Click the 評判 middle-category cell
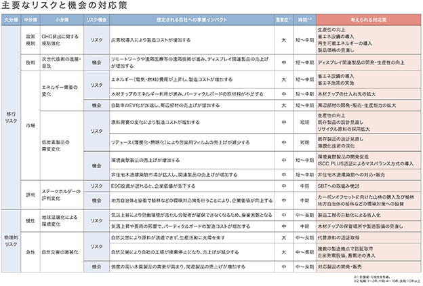This screenshot has height=286, width=423. tap(31, 195)
